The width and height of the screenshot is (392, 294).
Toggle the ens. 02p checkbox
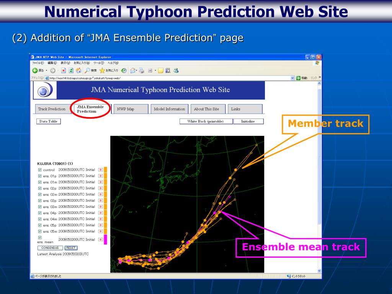40,188
